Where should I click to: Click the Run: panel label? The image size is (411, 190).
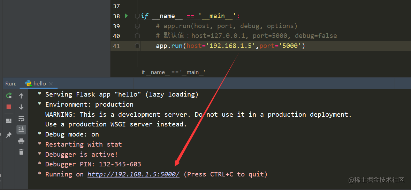(x=11, y=84)
